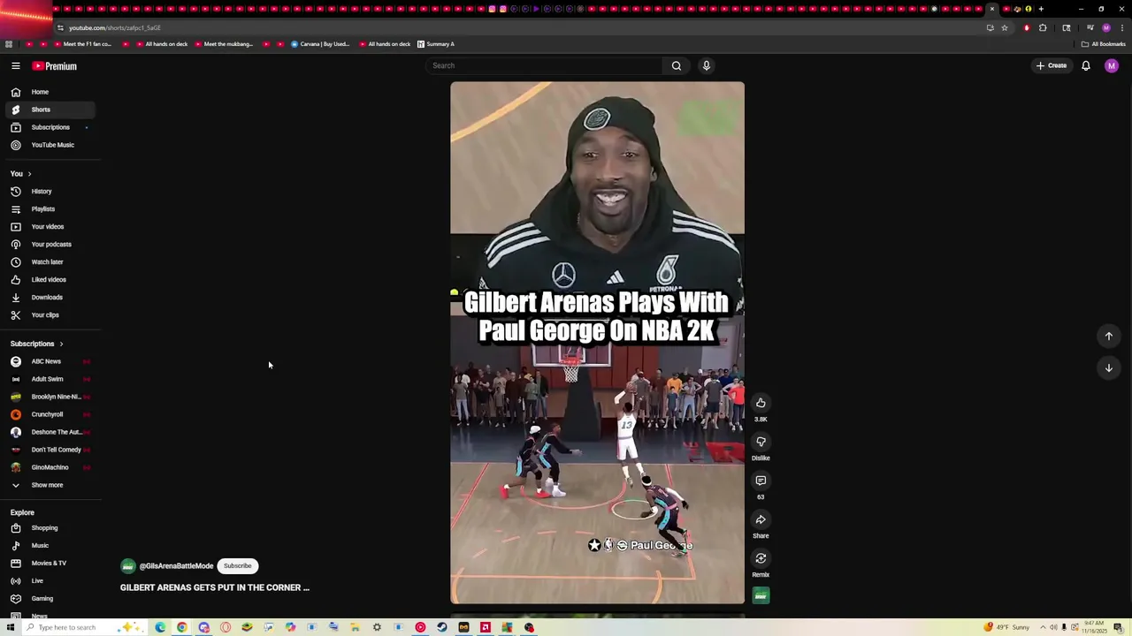Image resolution: width=1132 pixels, height=636 pixels.
Task: Click the short's video player
Action: pyautogui.click(x=597, y=343)
